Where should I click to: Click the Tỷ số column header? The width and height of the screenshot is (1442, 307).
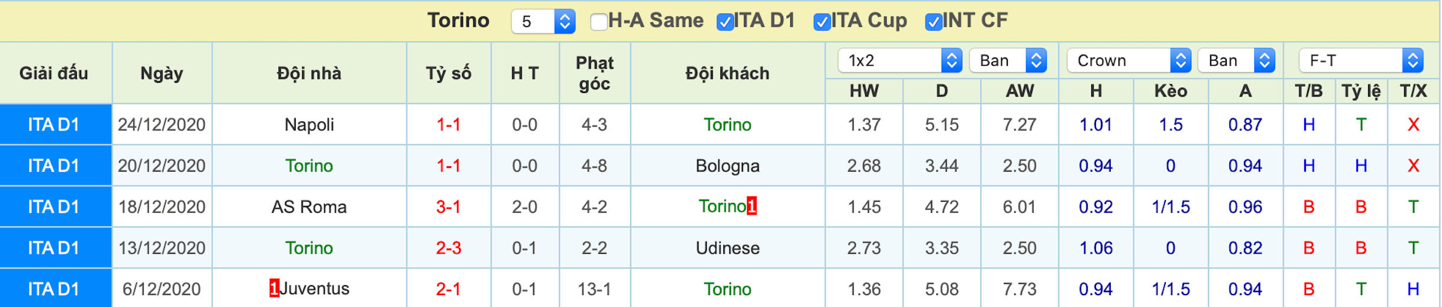[448, 73]
